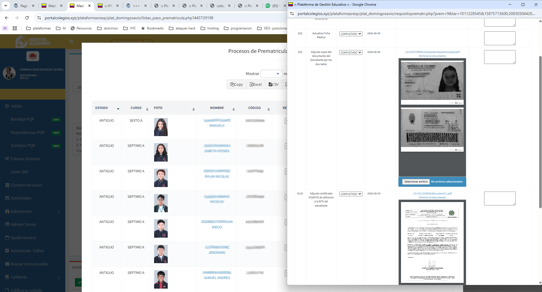Screen dimensions: 542x292
Task: Open the COMPLETADO dropdown for EPS certificate row
Action: (351, 194)
